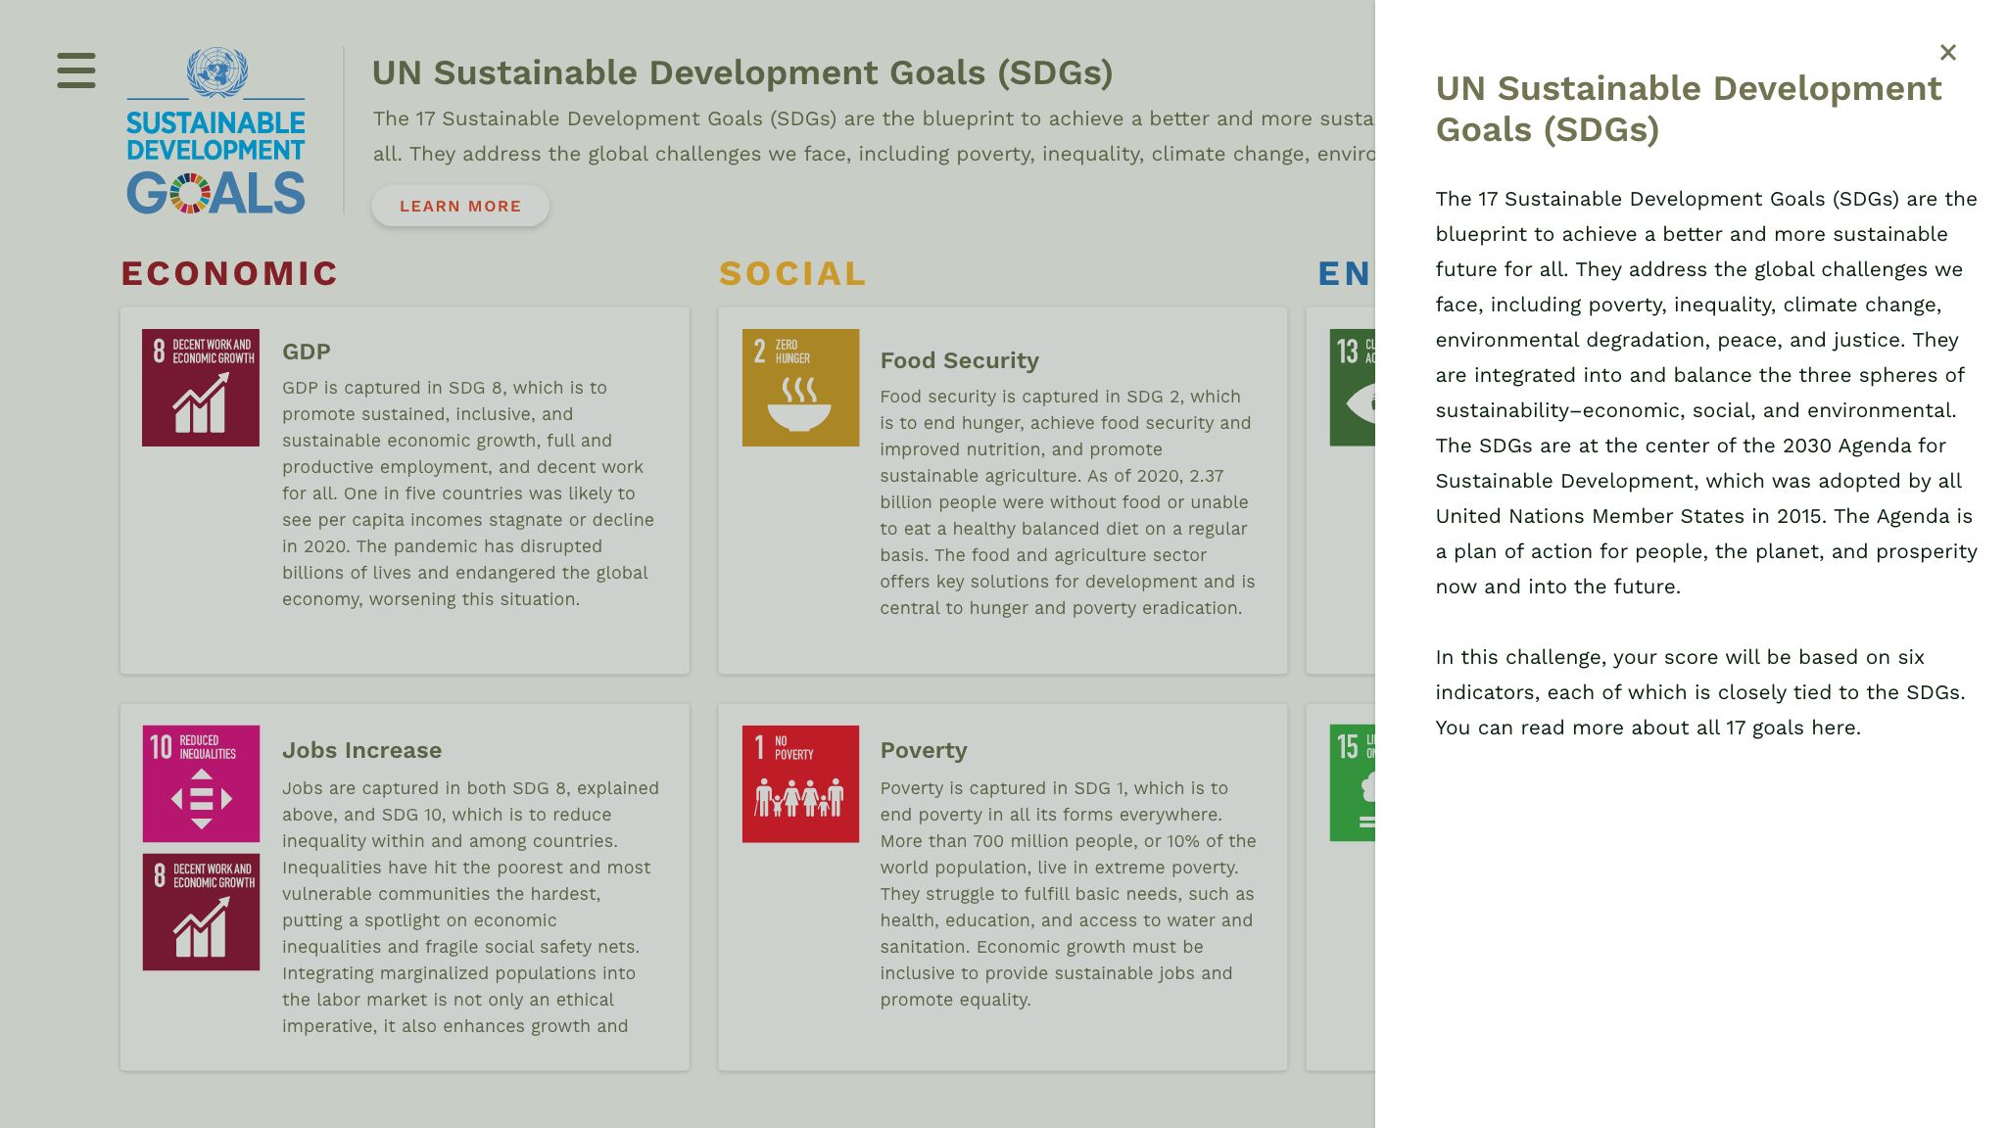Open the hamburger menu
This screenshot has height=1128, width=2007.
[x=76, y=70]
